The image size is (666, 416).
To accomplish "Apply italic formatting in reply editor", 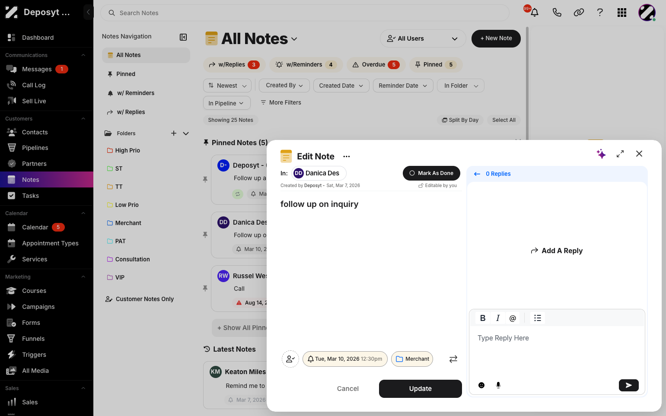I will tap(498, 318).
